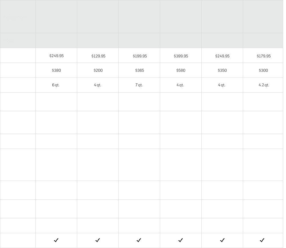Select the $179.95 price cell
Image resolution: width=286 pixels, height=248 pixels.
tap(264, 56)
